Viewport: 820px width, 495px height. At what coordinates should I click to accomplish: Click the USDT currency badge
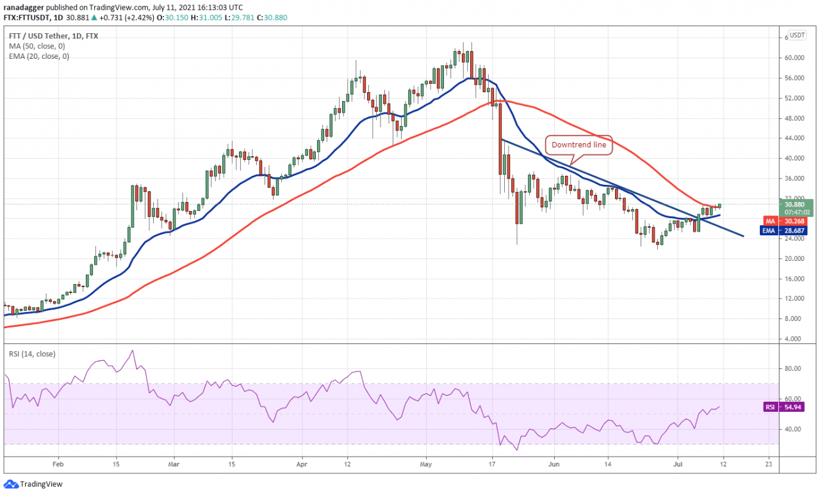(797, 35)
